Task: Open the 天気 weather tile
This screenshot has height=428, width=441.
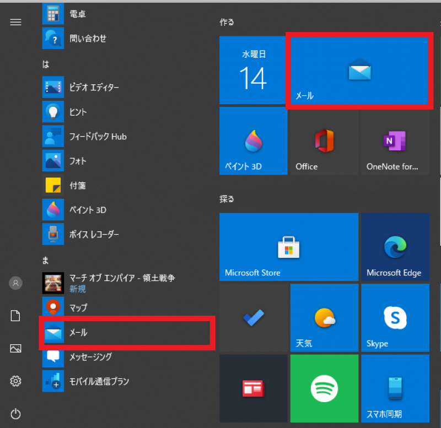Action: click(324, 317)
